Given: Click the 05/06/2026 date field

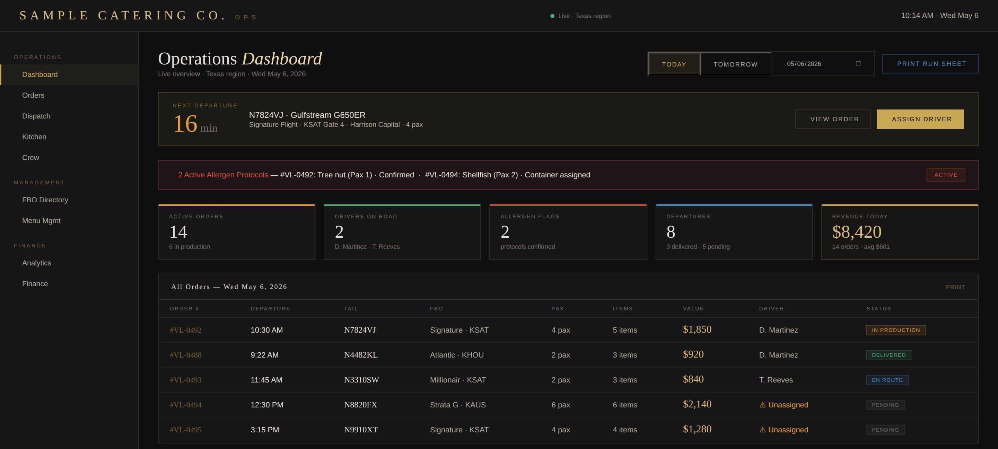Looking at the screenshot, I should click(823, 63).
